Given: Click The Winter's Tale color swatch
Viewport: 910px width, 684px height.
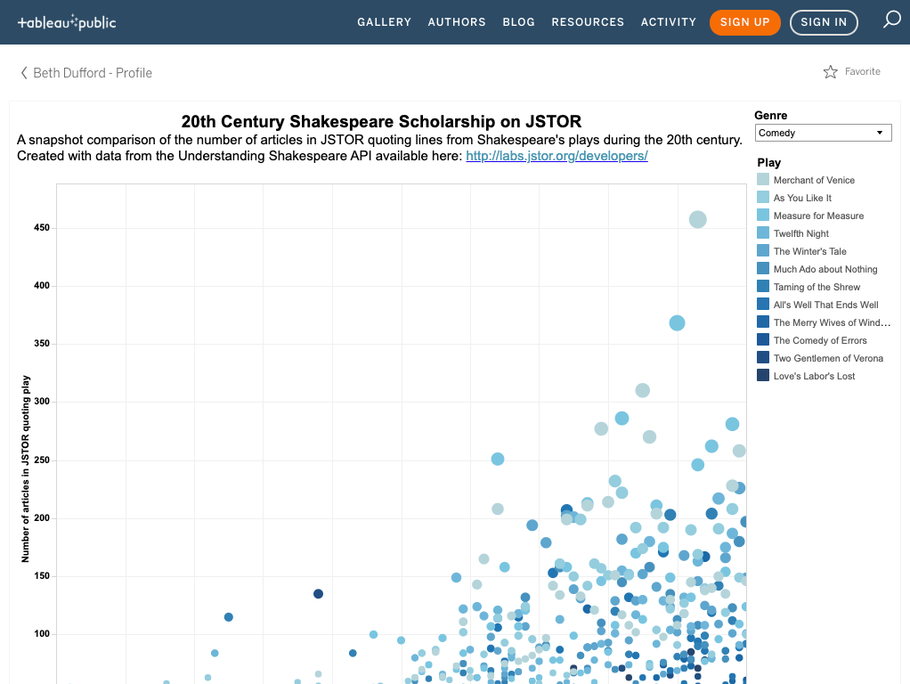Looking at the screenshot, I should [x=763, y=251].
